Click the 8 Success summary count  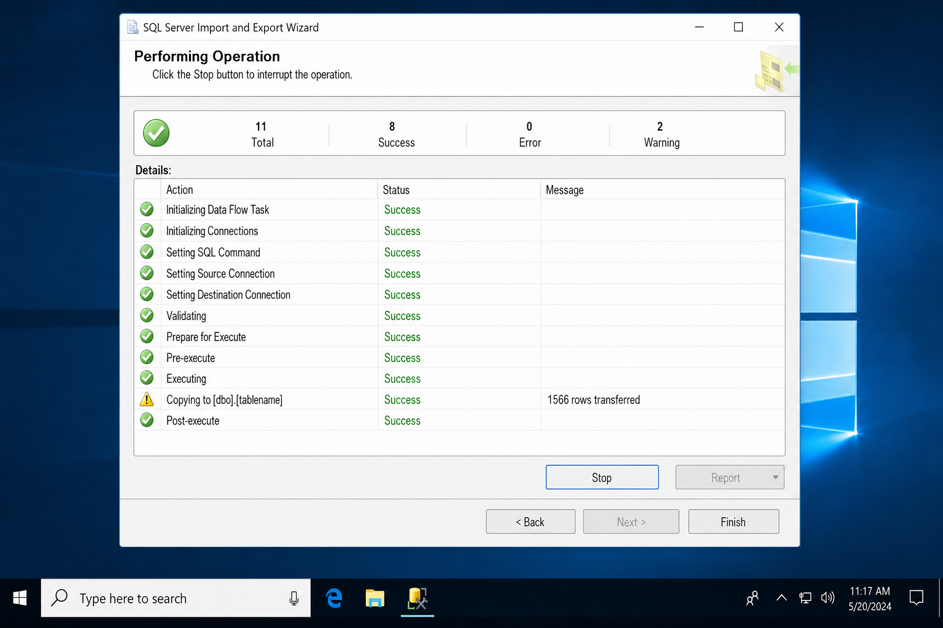(396, 134)
